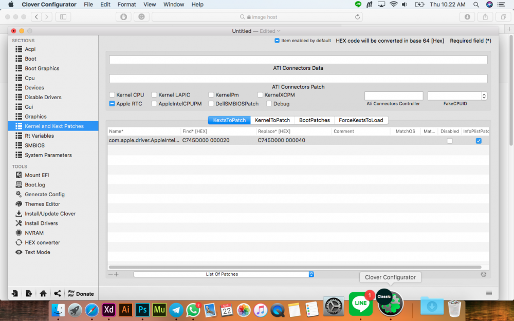Uncheck InfoPlistPatch for AppleIntel patch row
This screenshot has height=321, width=514.
click(x=479, y=141)
